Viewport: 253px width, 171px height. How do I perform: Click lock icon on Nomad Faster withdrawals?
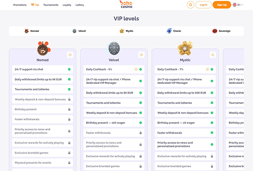tap(69, 119)
